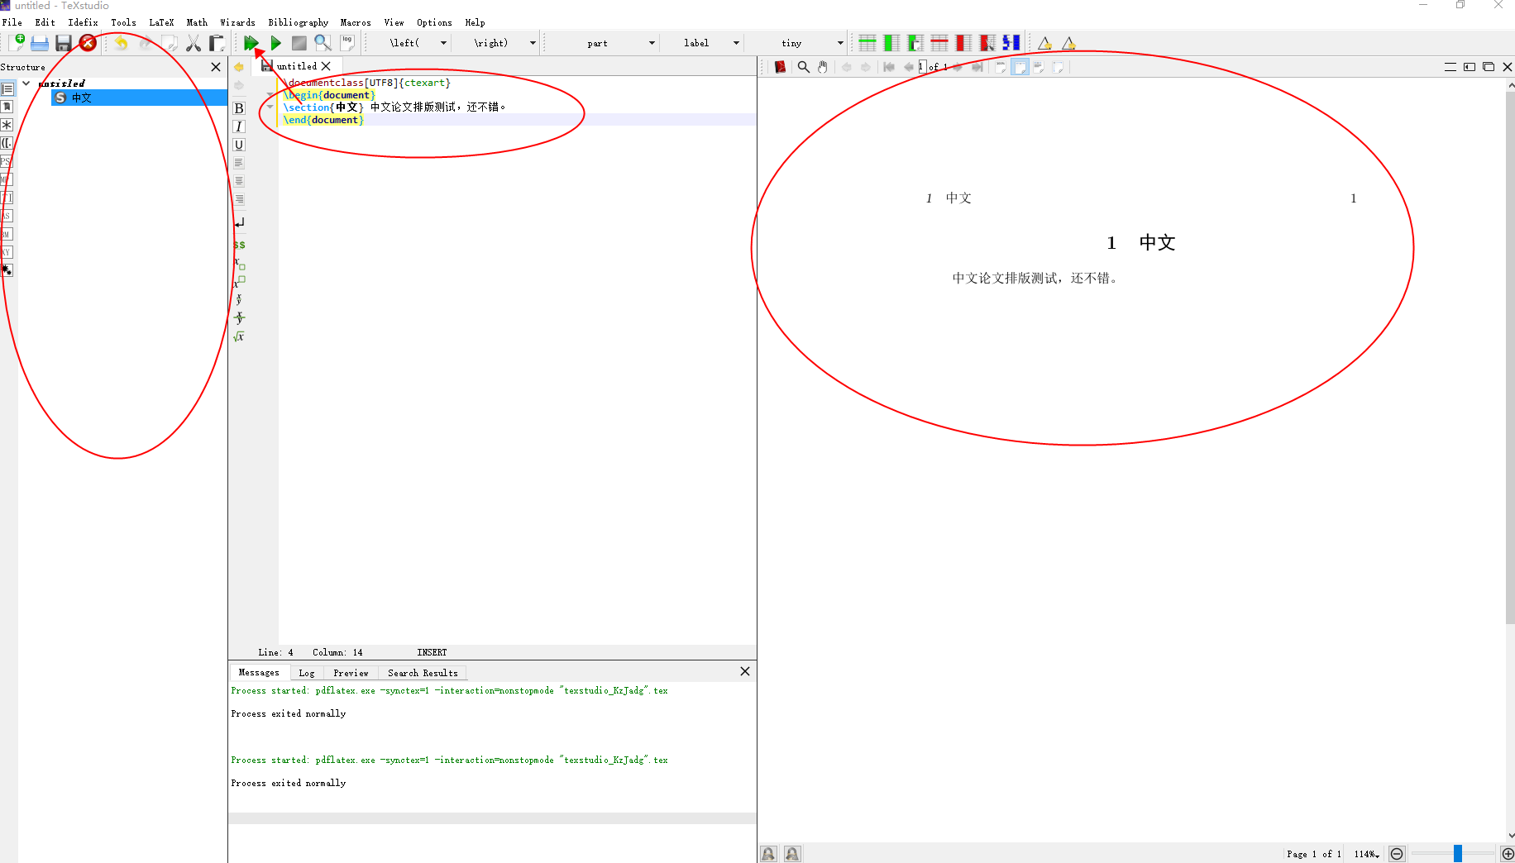Click the page number input field
Screen dimensions: 1515x863
point(924,67)
